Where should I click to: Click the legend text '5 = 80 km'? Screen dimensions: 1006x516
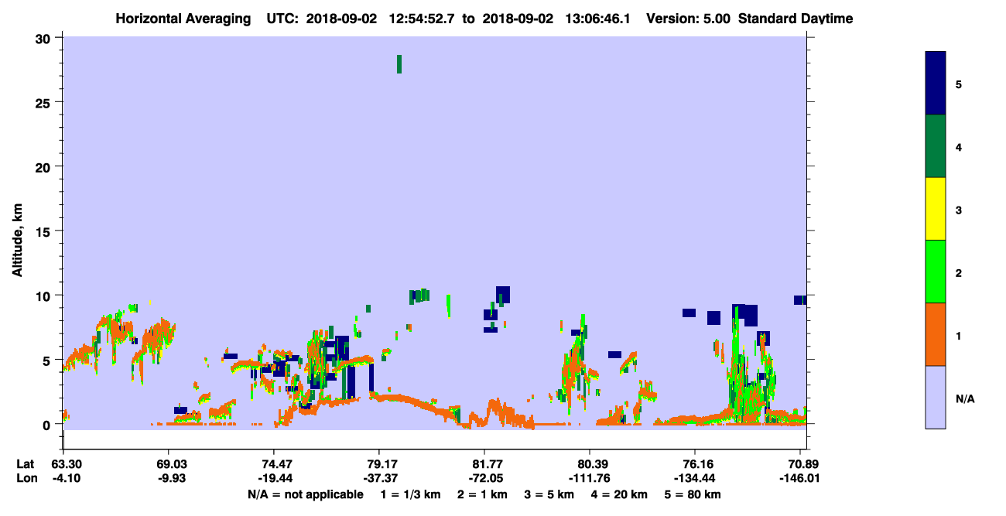click(694, 494)
